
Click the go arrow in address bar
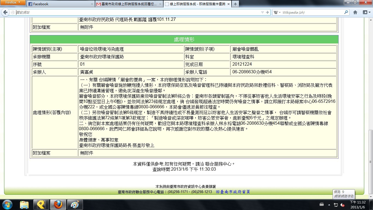[x=267, y=12]
